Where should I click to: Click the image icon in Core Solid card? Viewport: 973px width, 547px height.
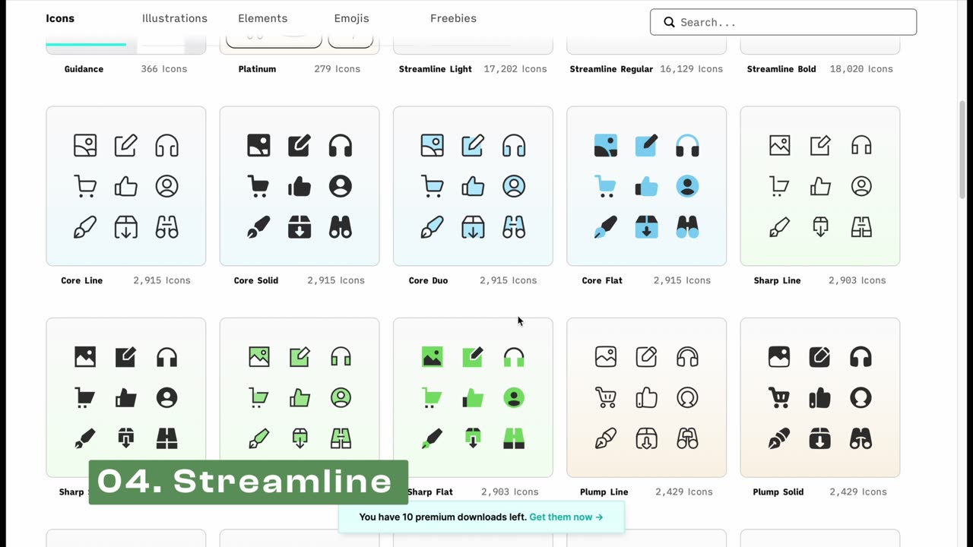[258, 145]
